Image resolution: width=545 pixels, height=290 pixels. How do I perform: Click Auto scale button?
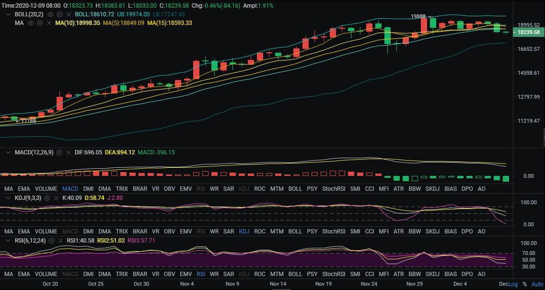537,284
